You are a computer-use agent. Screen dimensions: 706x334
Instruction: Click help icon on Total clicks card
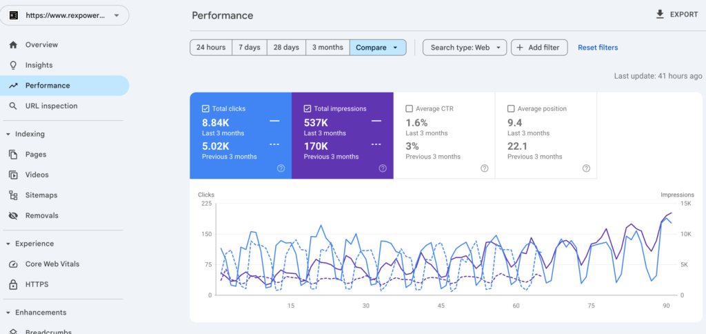tap(281, 168)
